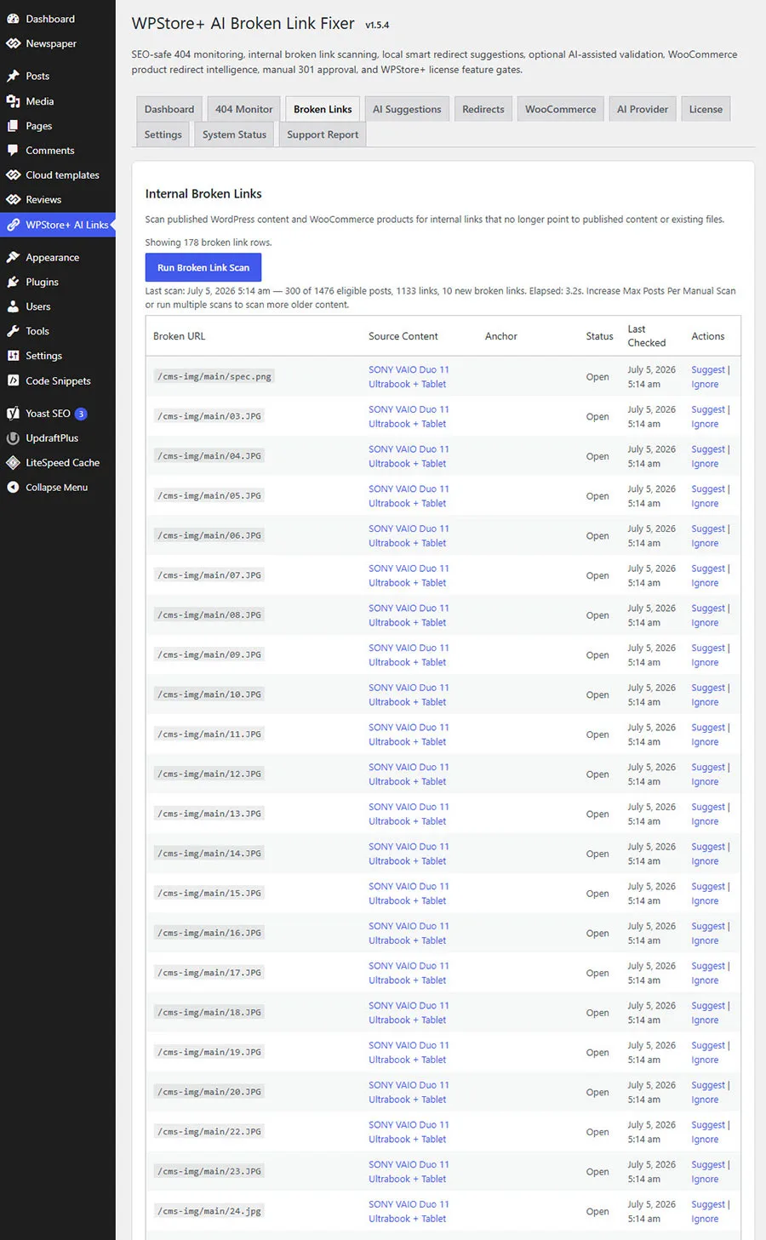
Task: Click Run Broken Link Scan button
Action: (203, 267)
